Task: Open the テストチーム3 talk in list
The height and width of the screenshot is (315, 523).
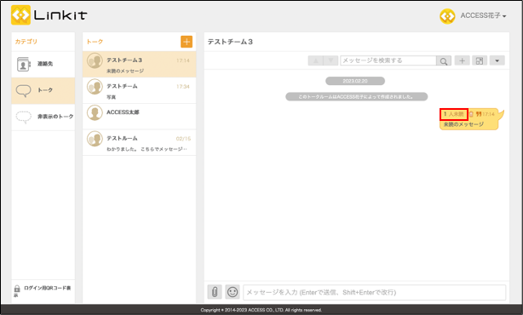Action: (139, 65)
